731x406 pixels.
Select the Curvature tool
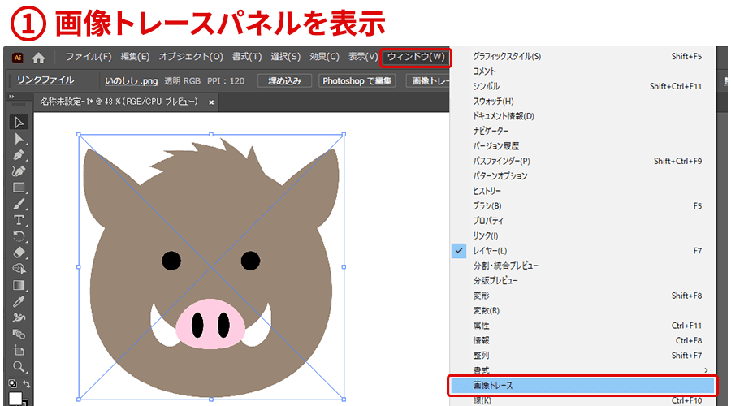coord(19,171)
